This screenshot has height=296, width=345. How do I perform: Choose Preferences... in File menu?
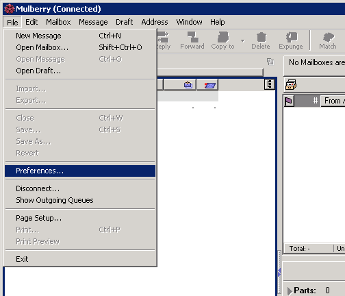80,171
